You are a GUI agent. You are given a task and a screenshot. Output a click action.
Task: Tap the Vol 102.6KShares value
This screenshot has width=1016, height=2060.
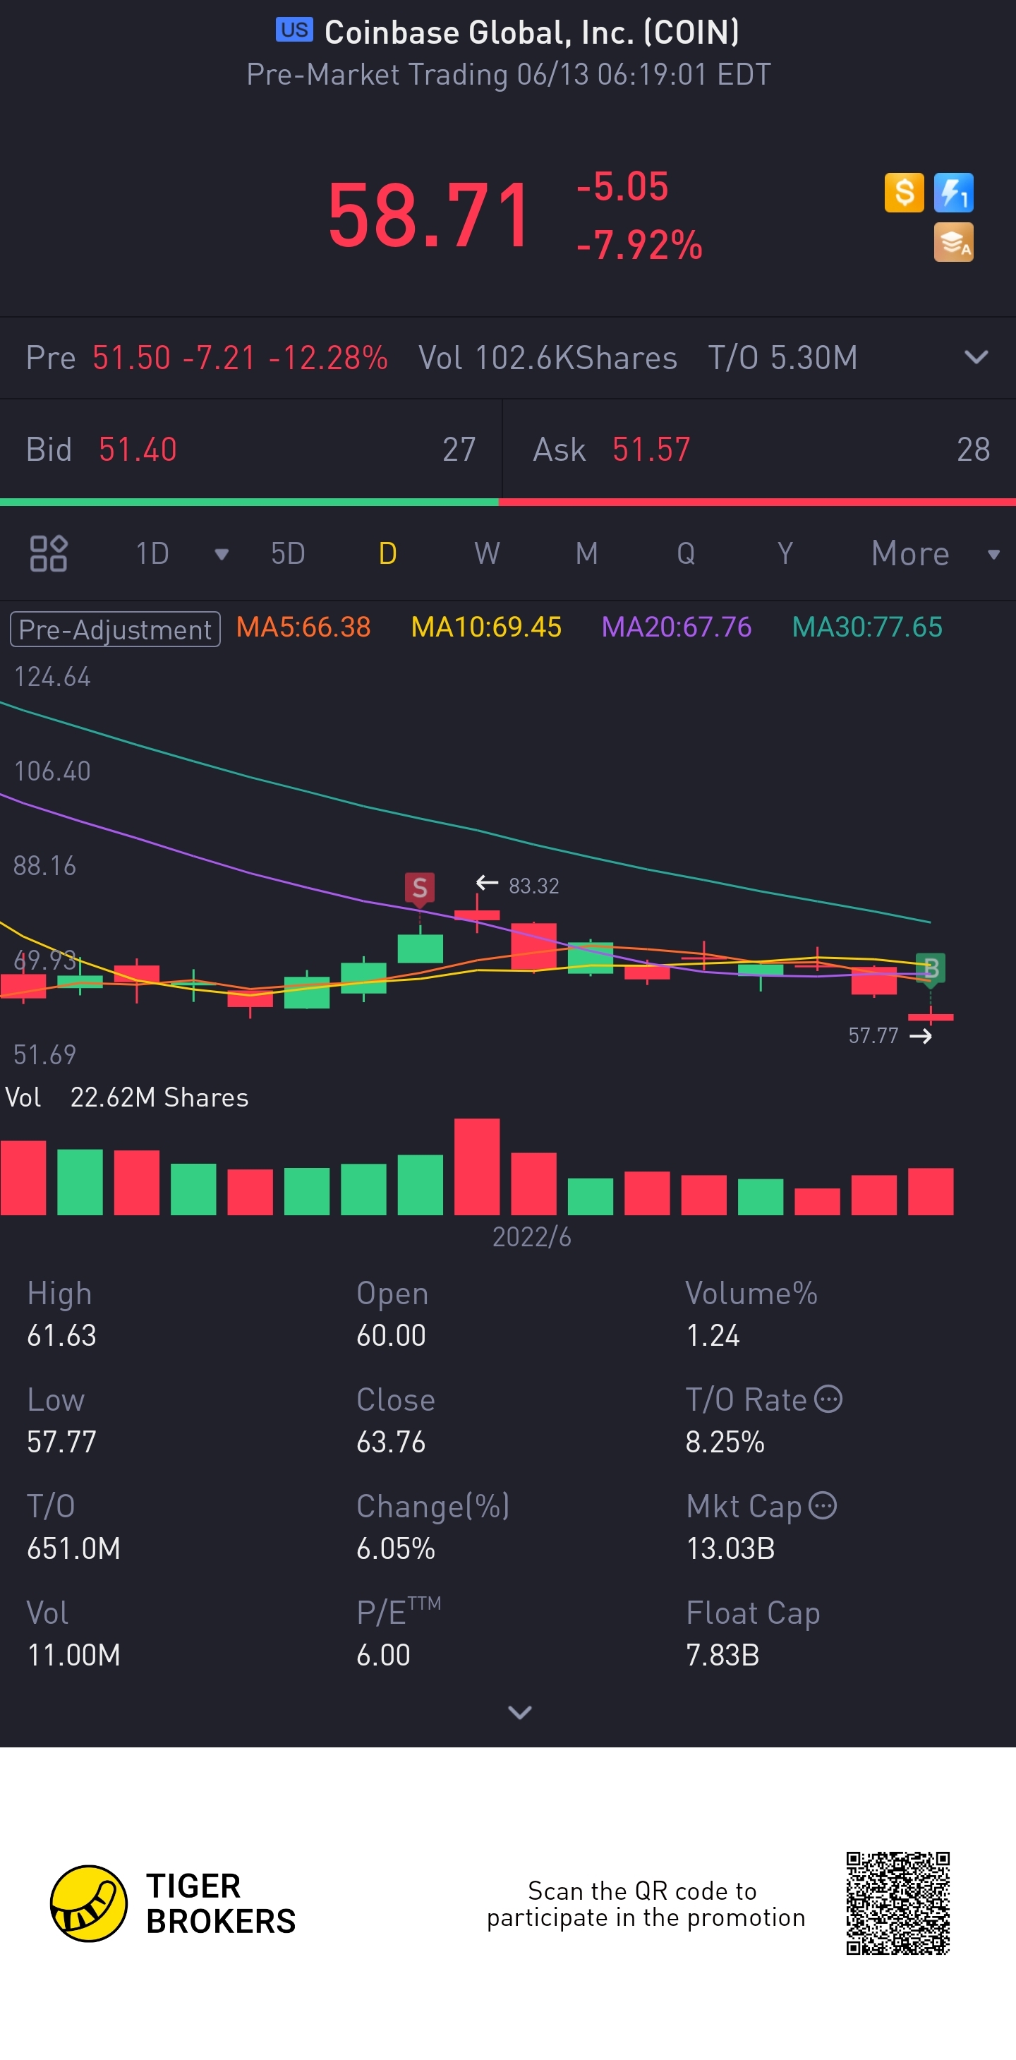pyautogui.click(x=548, y=358)
